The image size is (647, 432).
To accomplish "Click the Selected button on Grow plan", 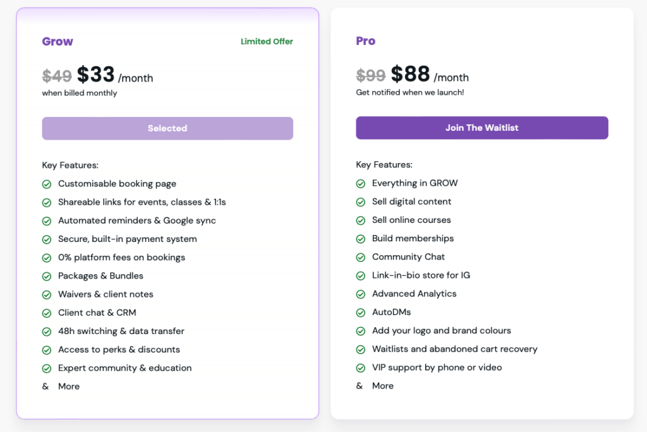I will pyautogui.click(x=167, y=128).
